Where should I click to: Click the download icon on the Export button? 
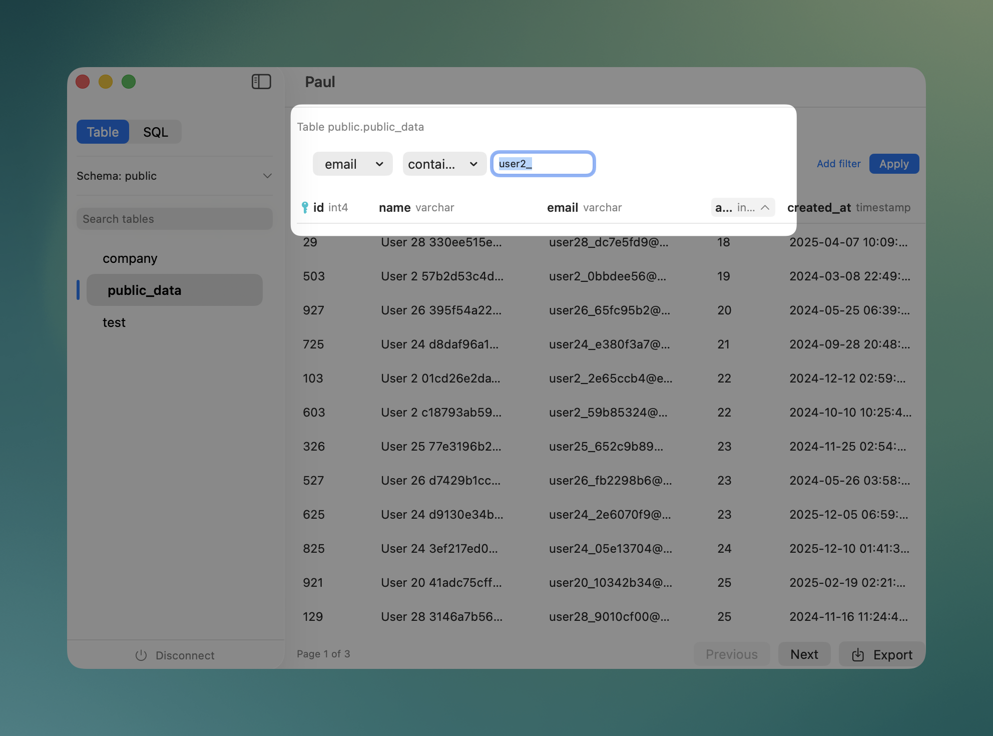858,654
